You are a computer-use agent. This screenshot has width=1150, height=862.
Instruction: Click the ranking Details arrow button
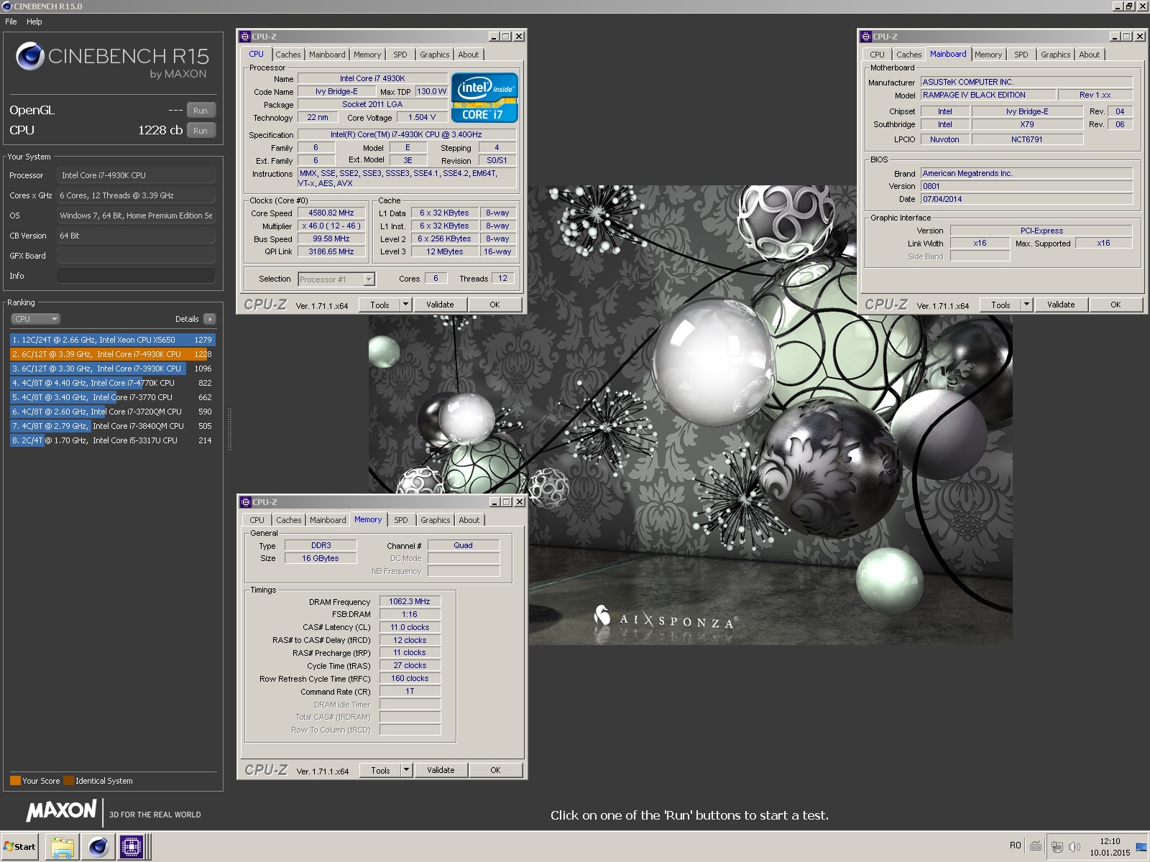click(209, 319)
